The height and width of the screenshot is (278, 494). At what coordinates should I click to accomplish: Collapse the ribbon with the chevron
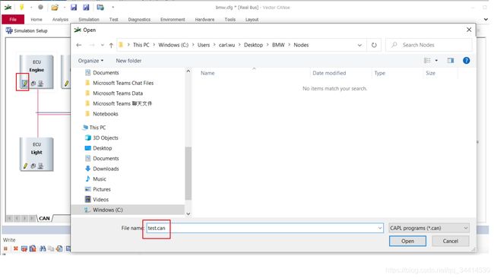tap(486, 20)
